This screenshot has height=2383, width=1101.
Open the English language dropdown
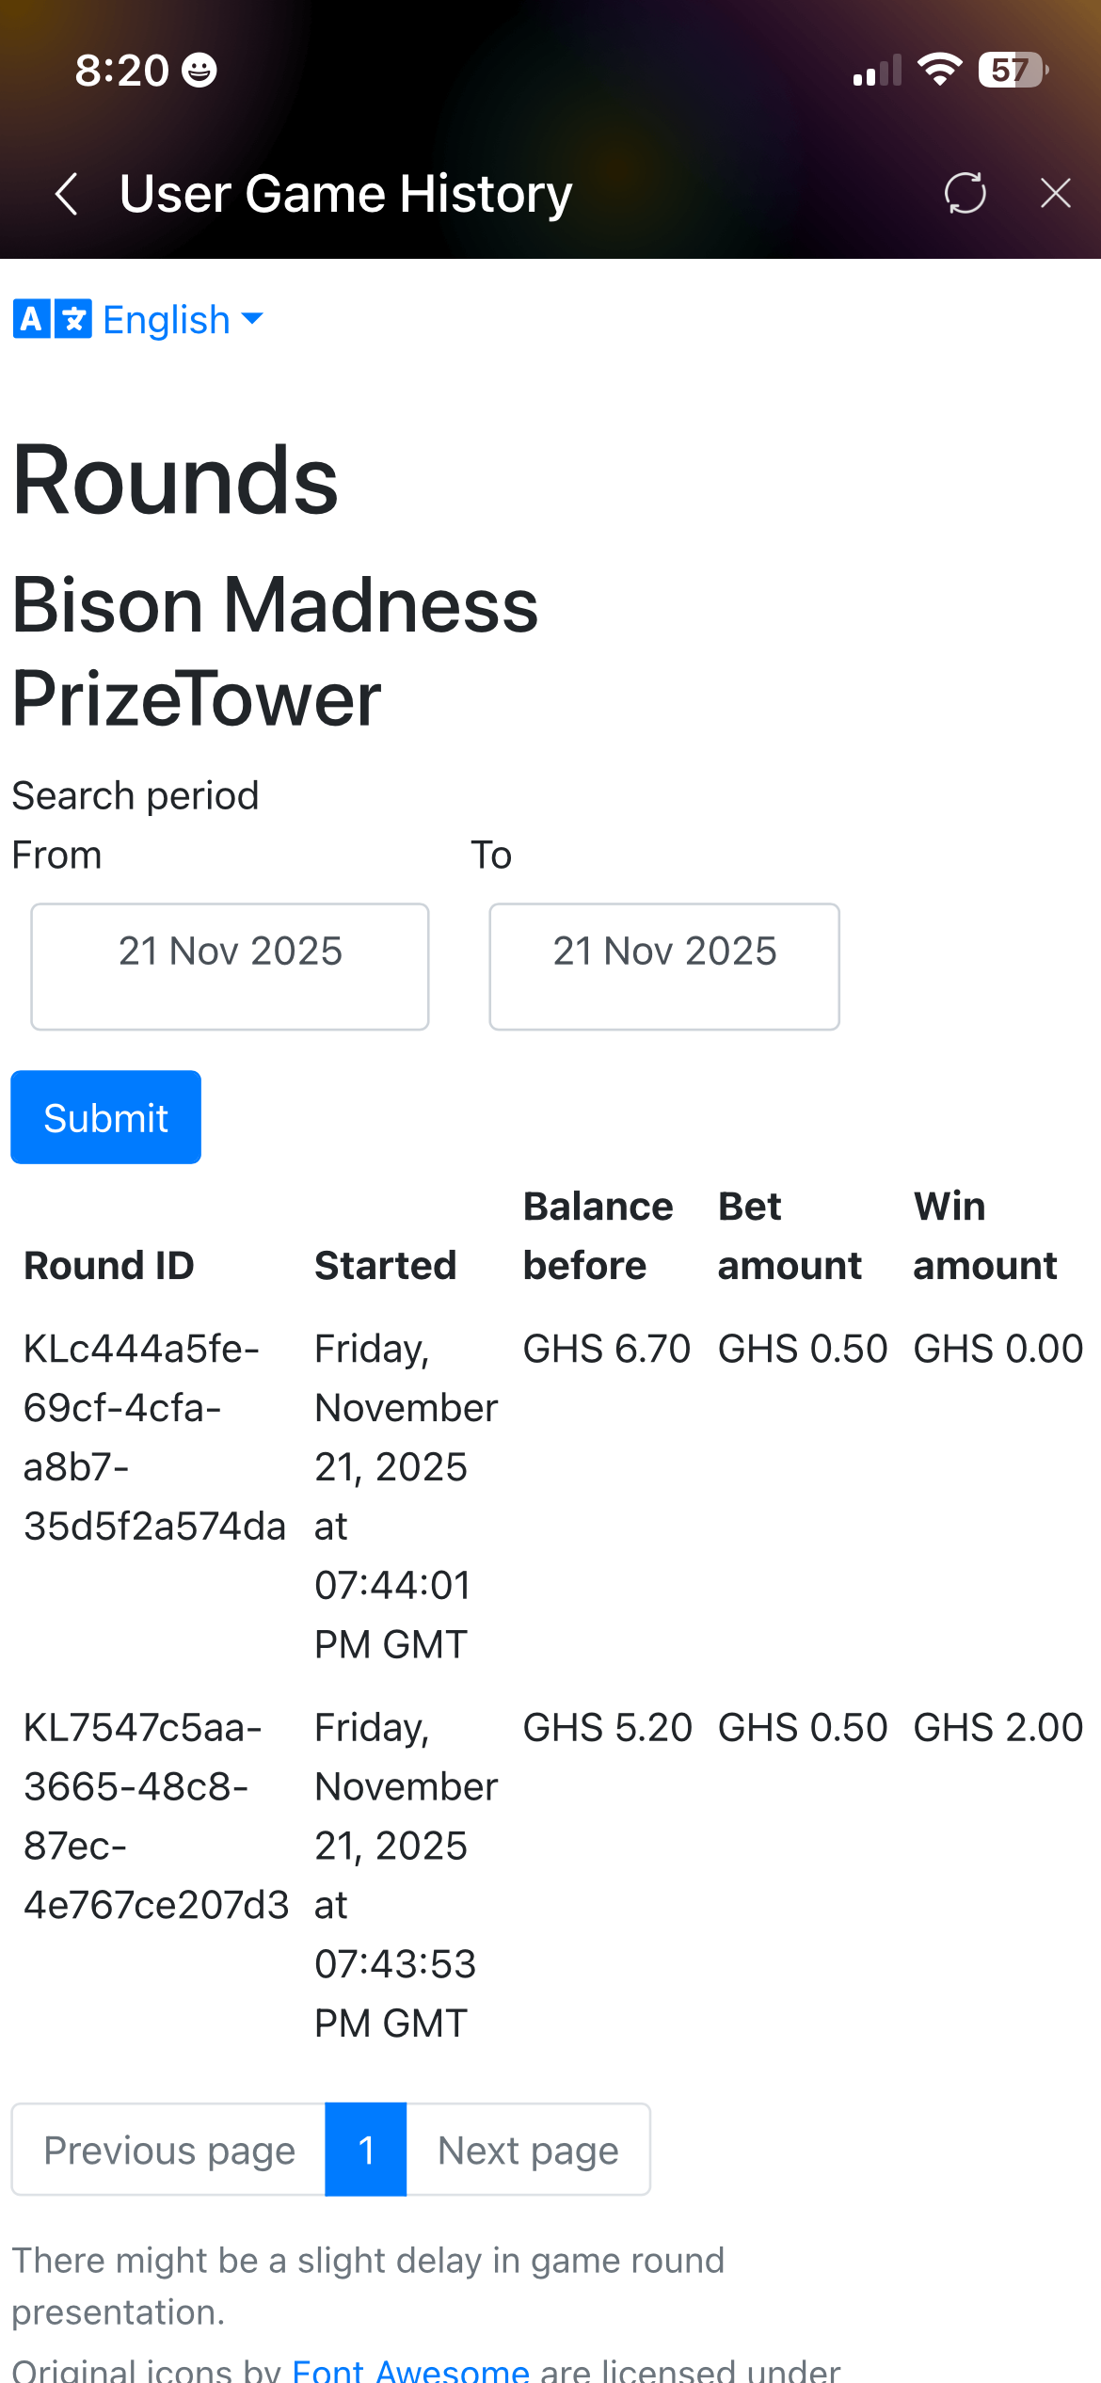183,320
